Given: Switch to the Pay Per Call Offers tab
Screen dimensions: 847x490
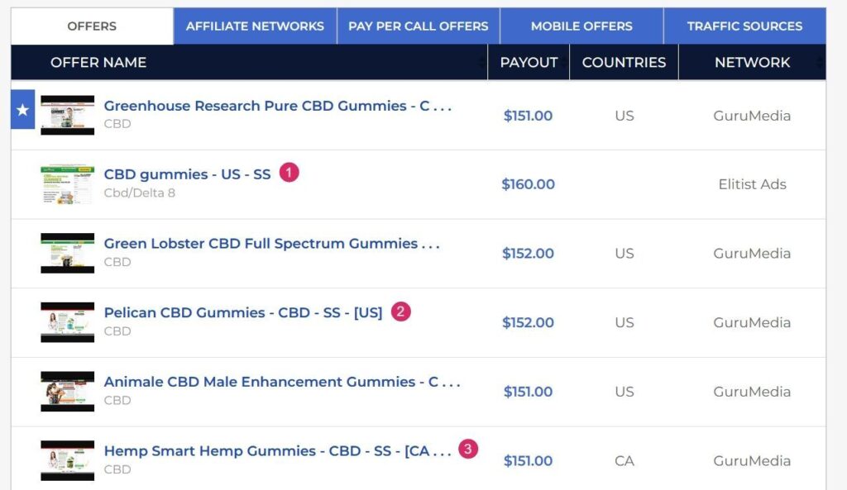Looking at the screenshot, I should (x=418, y=26).
